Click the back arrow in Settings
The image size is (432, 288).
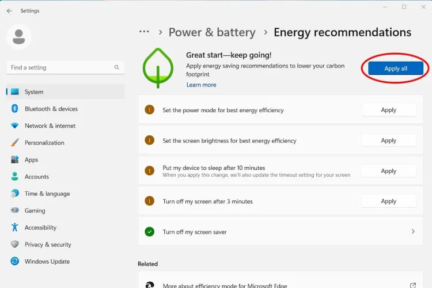tap(9, 11)
